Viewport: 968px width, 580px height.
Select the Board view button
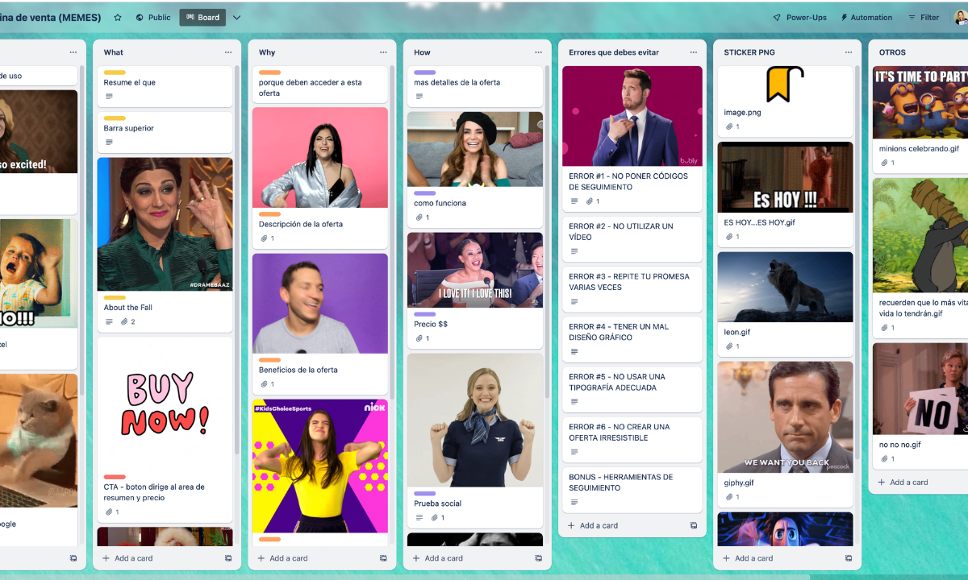click(202, 17)
